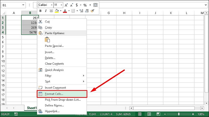Viewport: 209px width, 117px height.
Task: Zoom in with the plus button
Action: [x=193, y=114]
